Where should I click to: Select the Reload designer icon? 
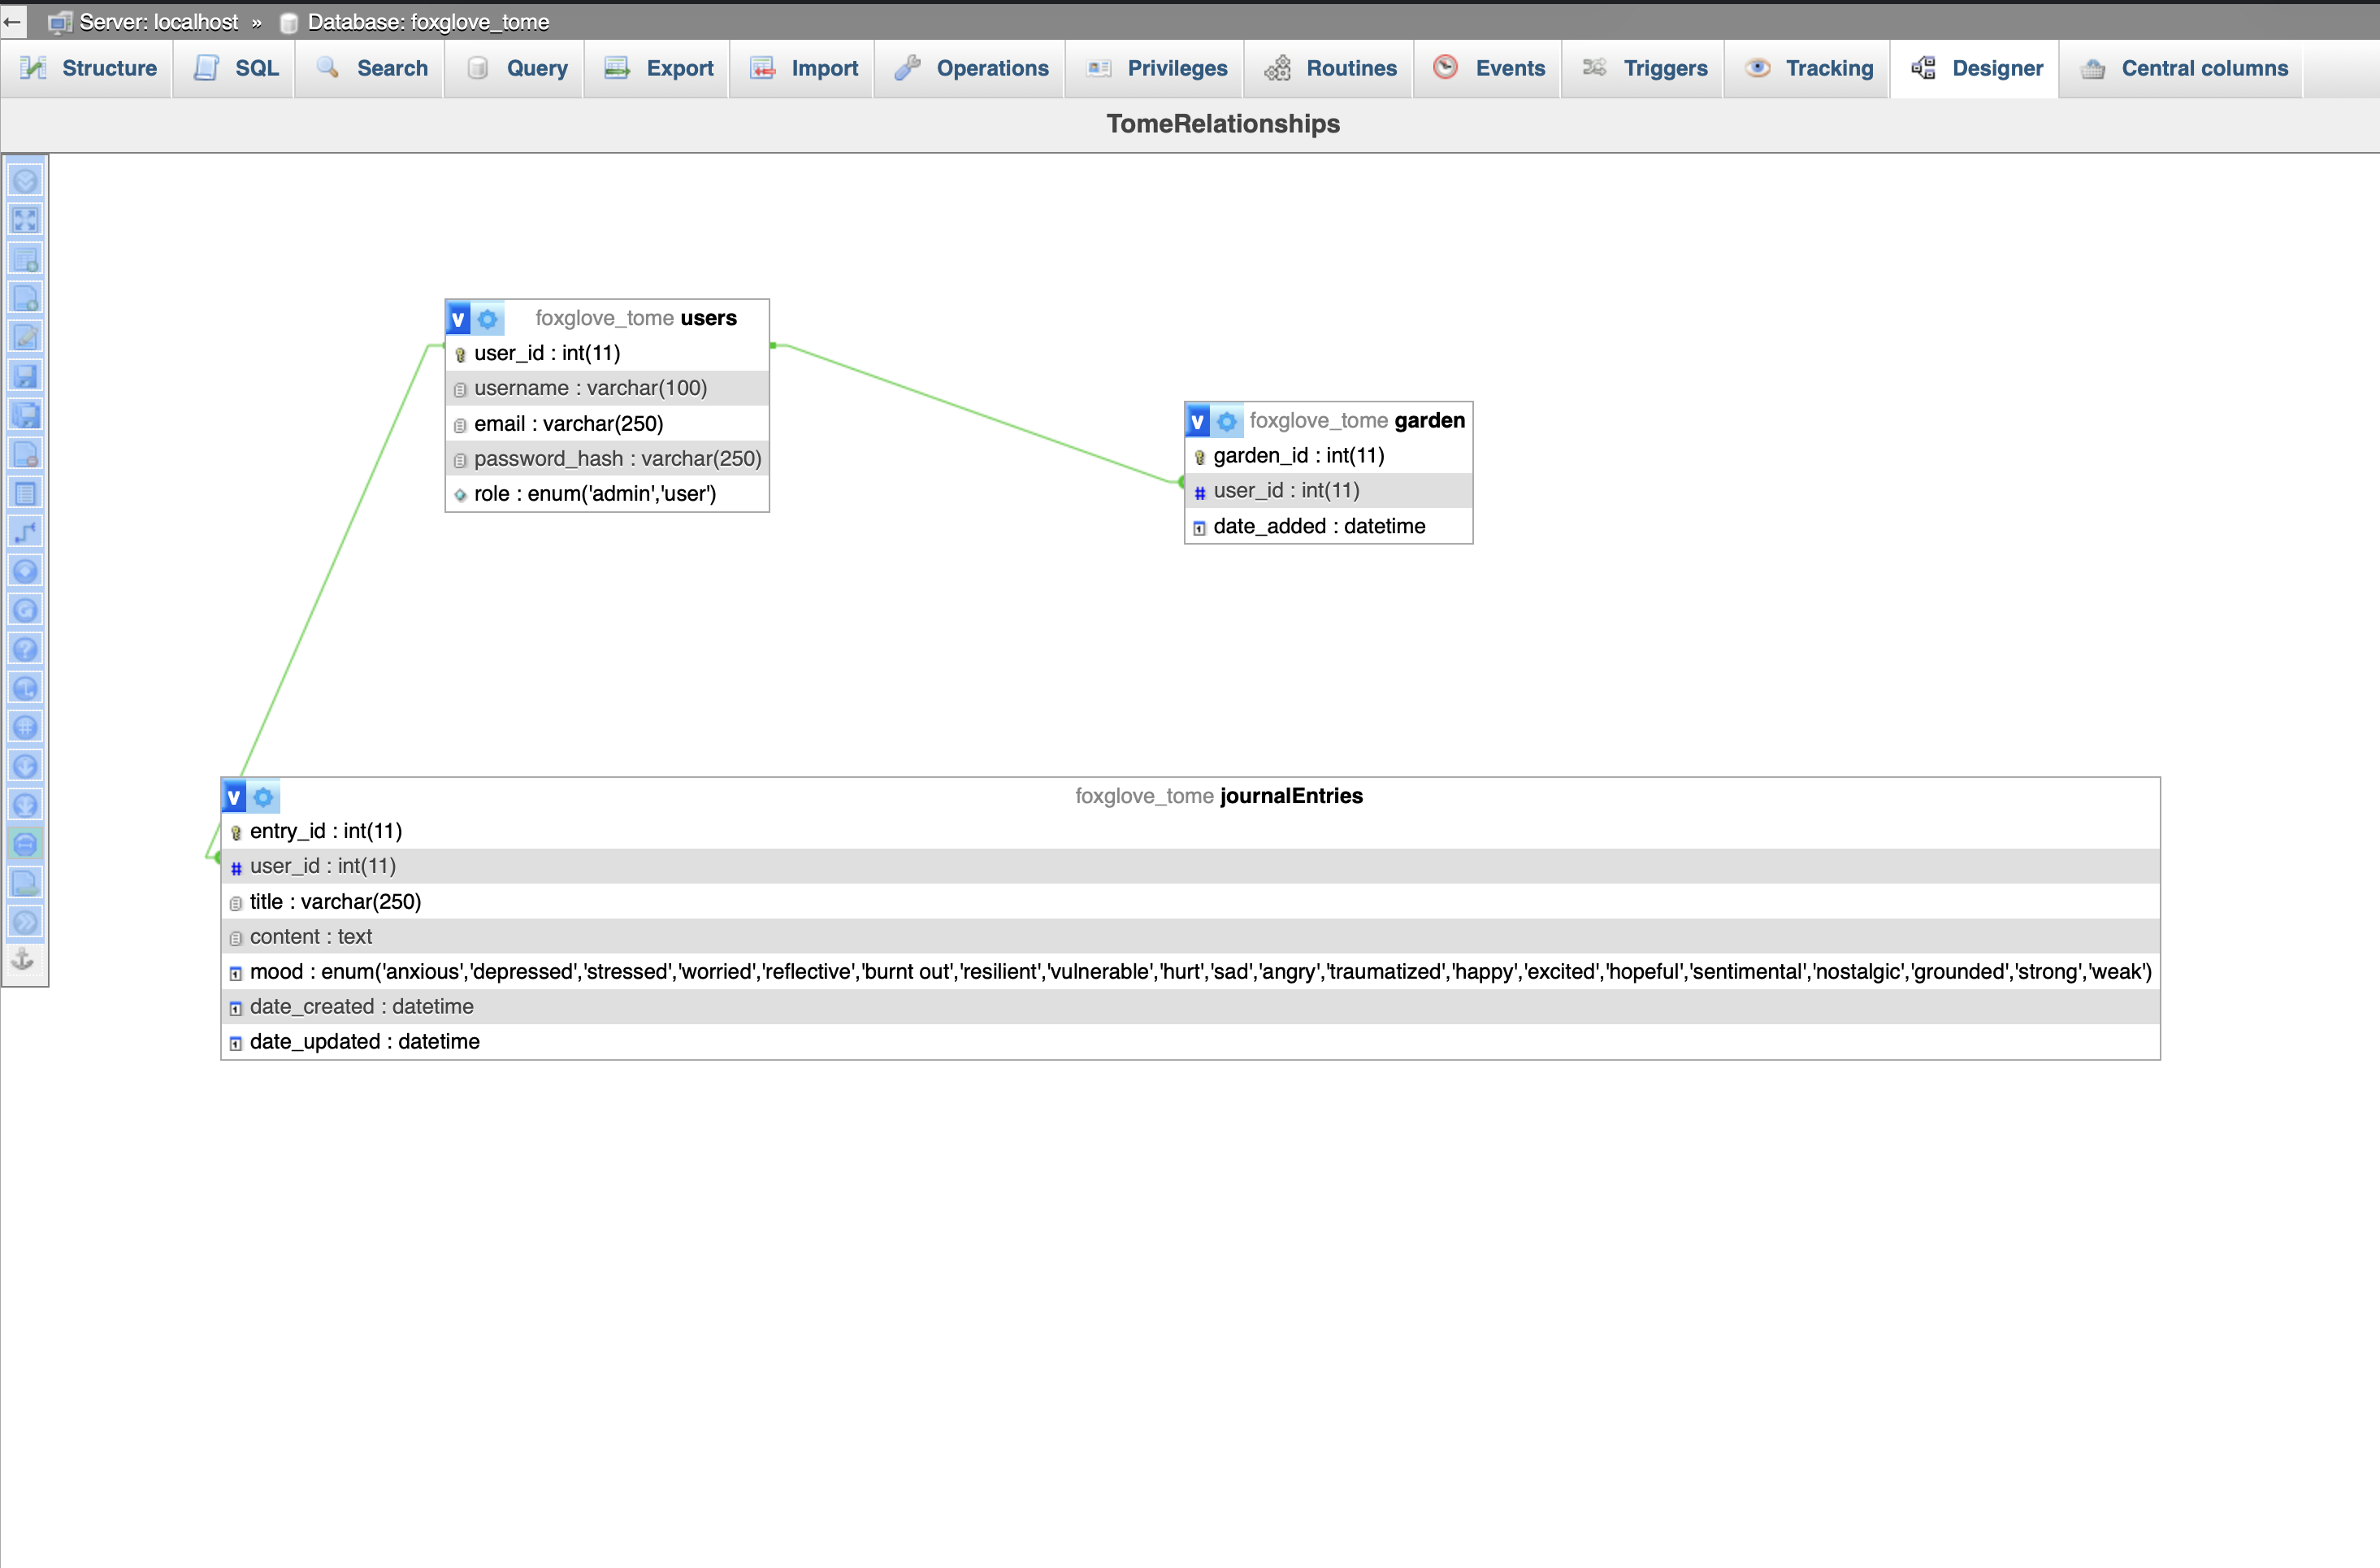click(25, 610)
